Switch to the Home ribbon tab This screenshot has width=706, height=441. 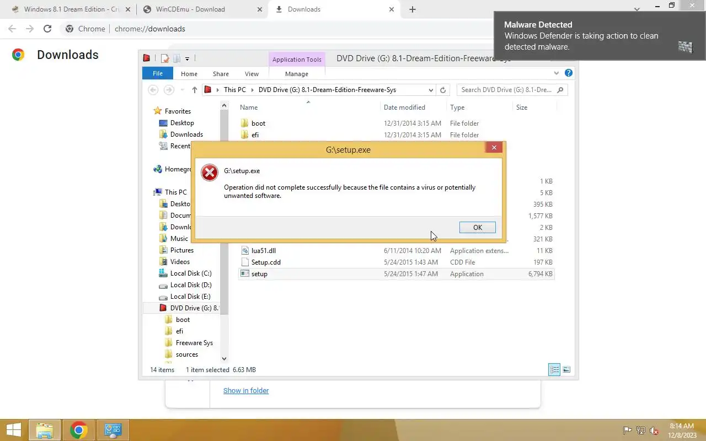coord(189,73)
